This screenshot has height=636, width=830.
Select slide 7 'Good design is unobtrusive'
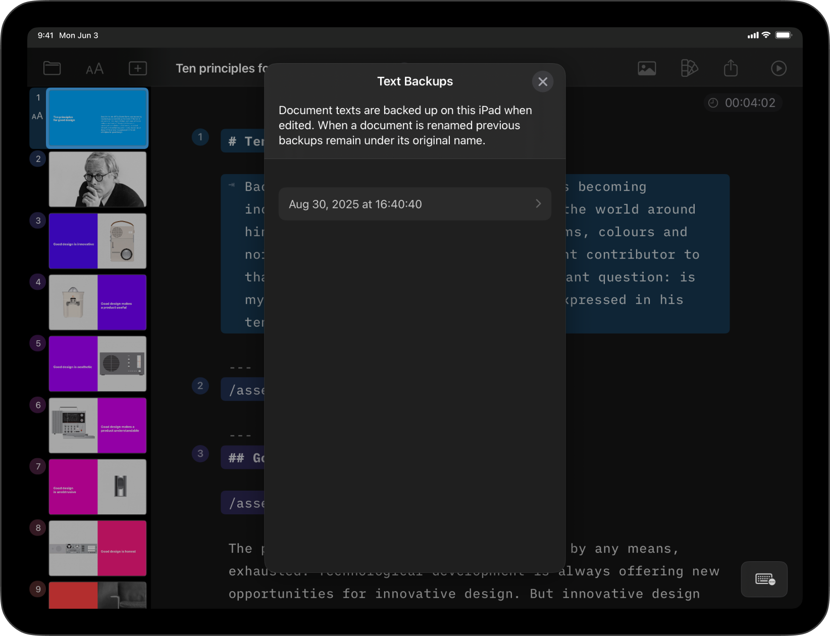point(97,487)
